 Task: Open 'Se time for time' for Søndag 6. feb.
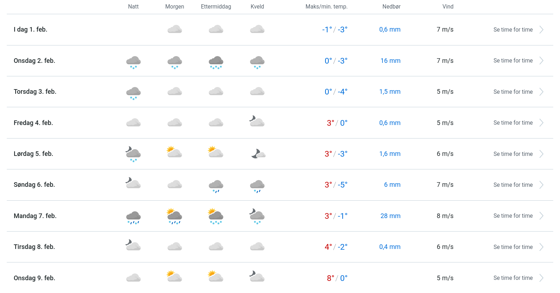513,185
